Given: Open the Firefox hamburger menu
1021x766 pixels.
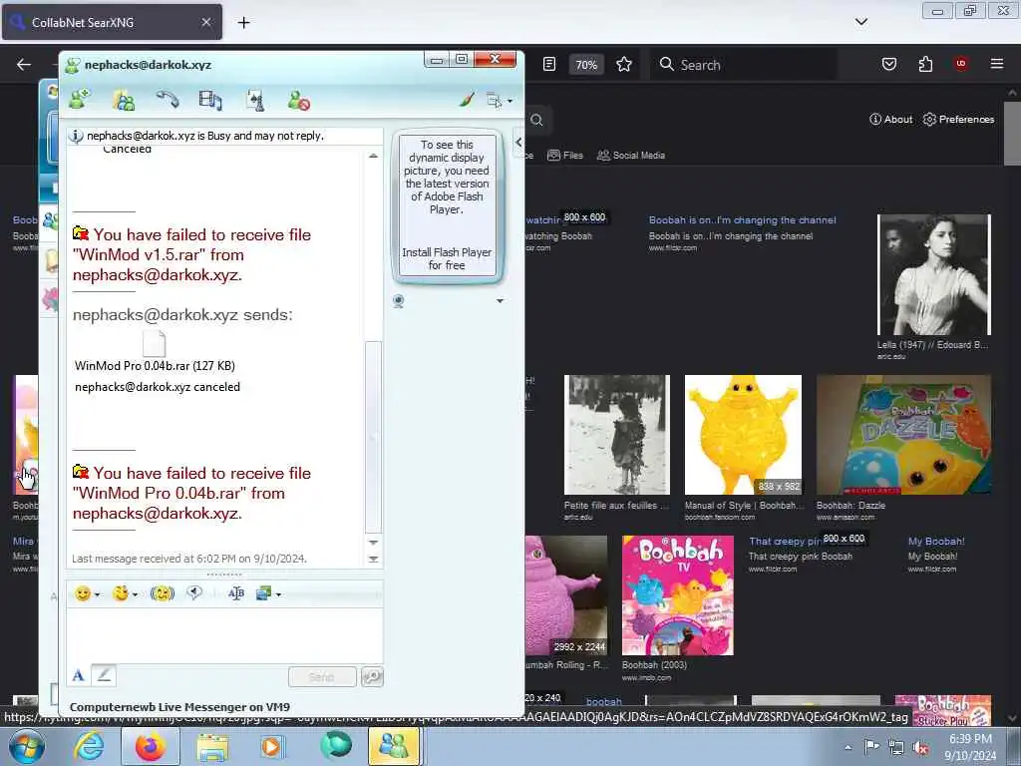Looking at the screenshot, I should [996, 64].
